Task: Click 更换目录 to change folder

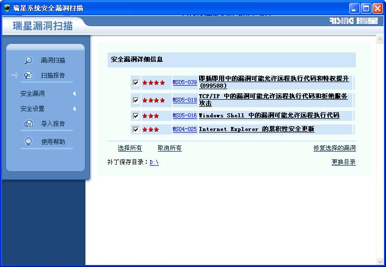Action: tap(344, 162)
